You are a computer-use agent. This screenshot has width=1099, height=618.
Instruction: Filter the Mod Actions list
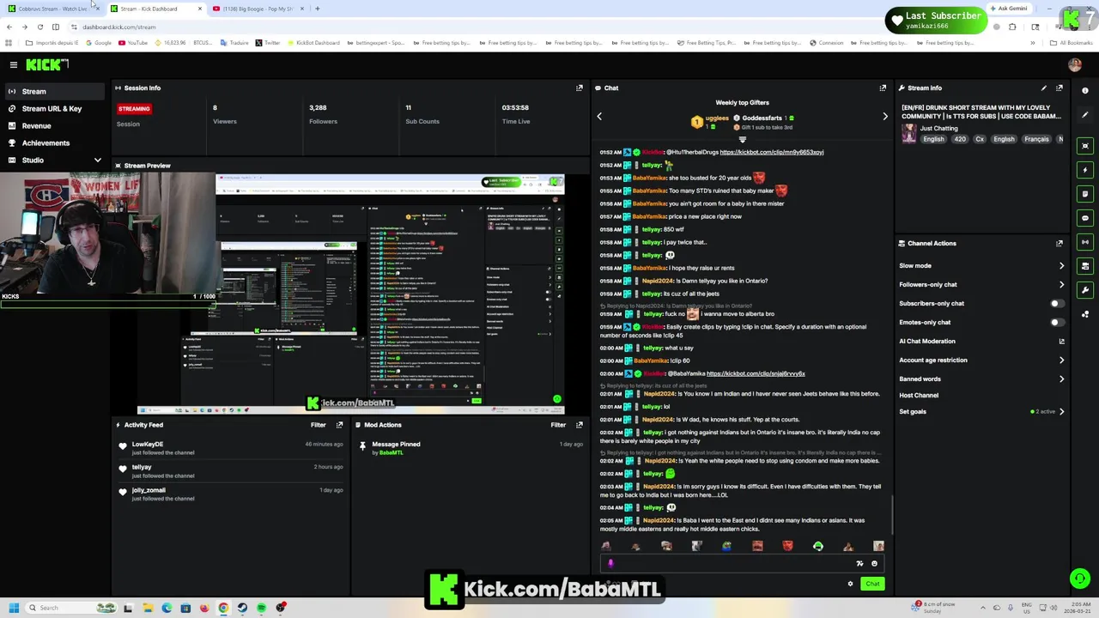558,425
